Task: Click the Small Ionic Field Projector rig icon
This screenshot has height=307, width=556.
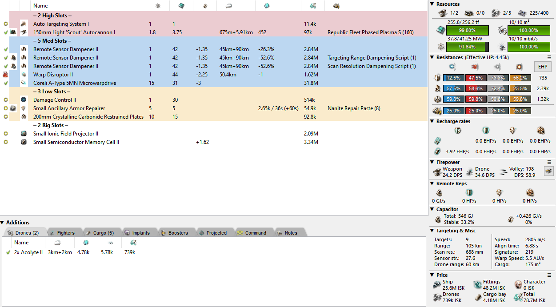Action: [24, 134]
